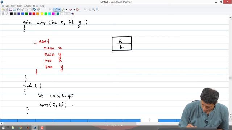Toggle Italic formatting
The image size is (232, 130).
click(x=7, y=14)
